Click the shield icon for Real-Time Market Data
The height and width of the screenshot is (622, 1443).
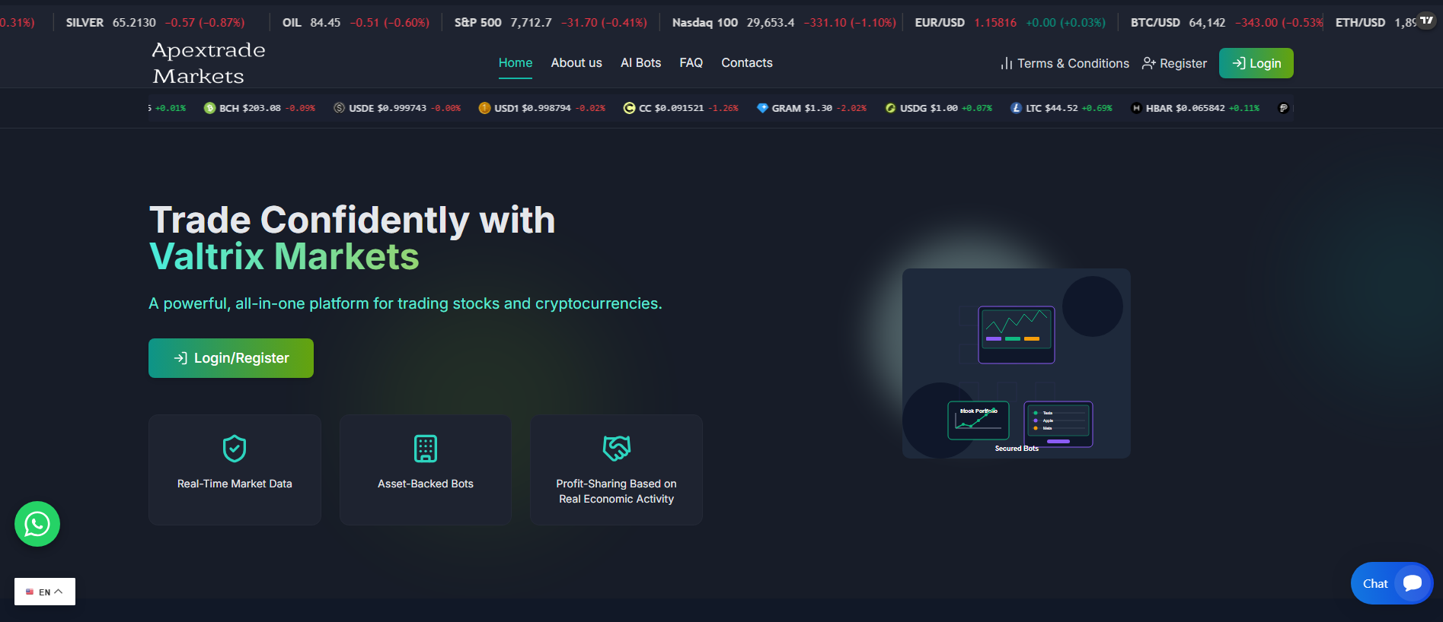[x=235, y=449]
